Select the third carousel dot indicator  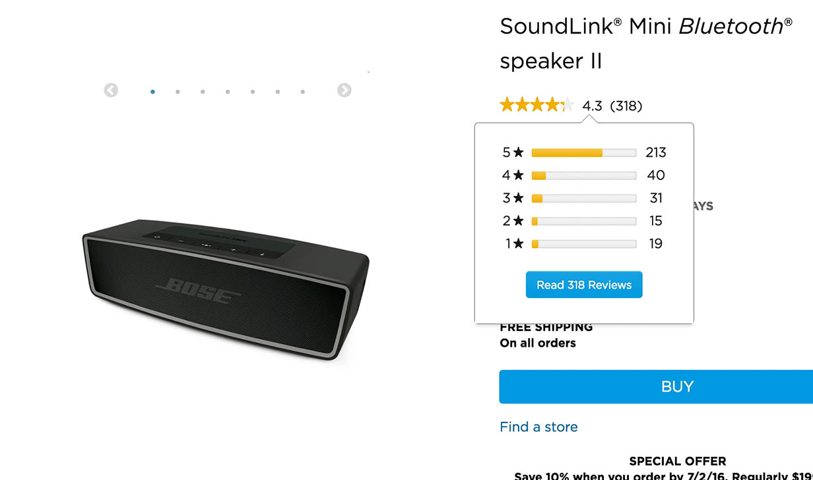pos(203,92)
